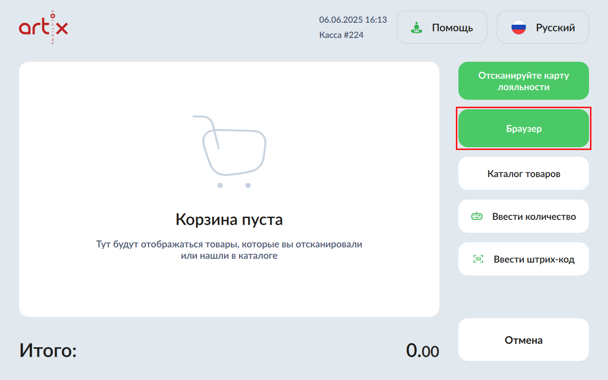The height and width of the screenshot is (380, 608).
Task: Open Каталог товаров
Action: click(x=523, y=174)
